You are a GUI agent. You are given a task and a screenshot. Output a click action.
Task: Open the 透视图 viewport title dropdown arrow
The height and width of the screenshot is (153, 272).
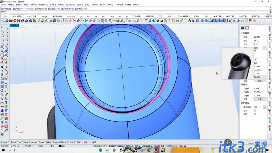(18, 25)
